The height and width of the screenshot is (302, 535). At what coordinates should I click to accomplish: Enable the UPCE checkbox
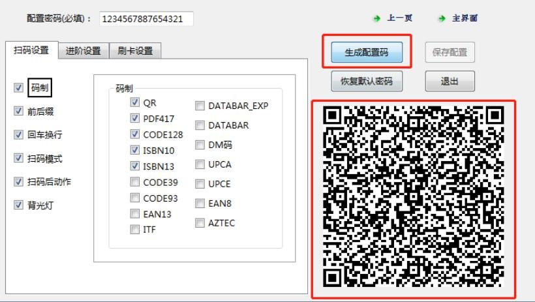[200, 184]
